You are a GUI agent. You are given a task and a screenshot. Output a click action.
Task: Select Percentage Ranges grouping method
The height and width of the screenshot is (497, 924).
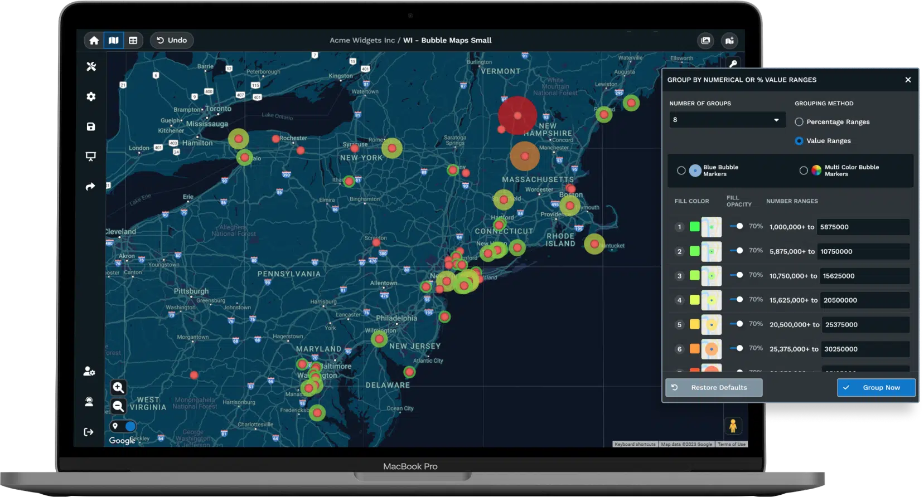click(x=799, y=122)
